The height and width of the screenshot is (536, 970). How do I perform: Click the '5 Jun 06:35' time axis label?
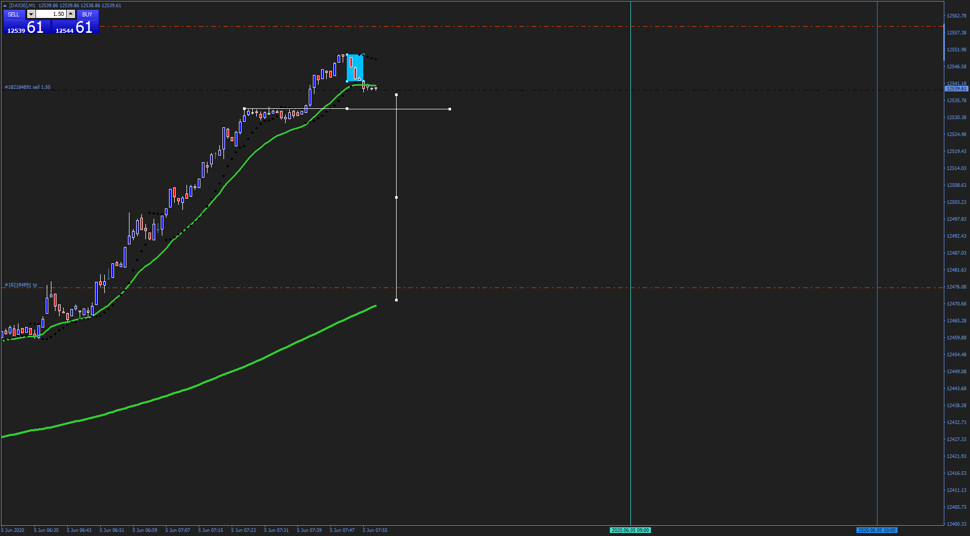pos(46,530)
